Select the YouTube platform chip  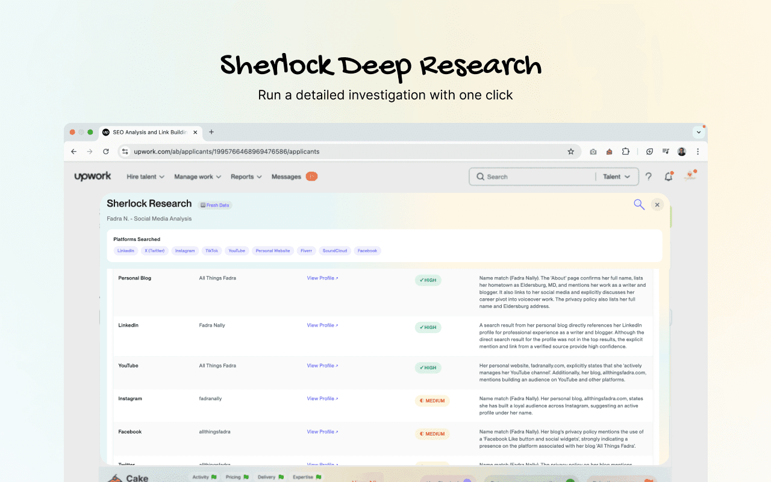pos(237,251)
